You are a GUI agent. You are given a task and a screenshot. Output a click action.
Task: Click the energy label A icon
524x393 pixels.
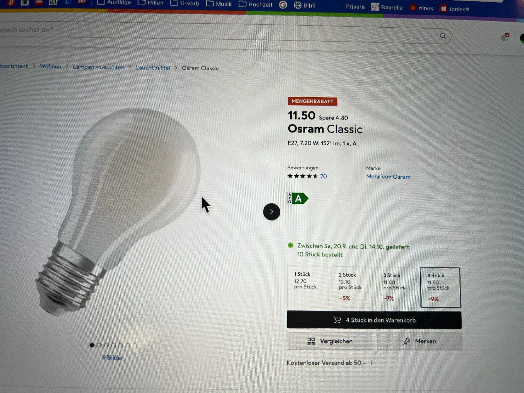click(298, 199)
